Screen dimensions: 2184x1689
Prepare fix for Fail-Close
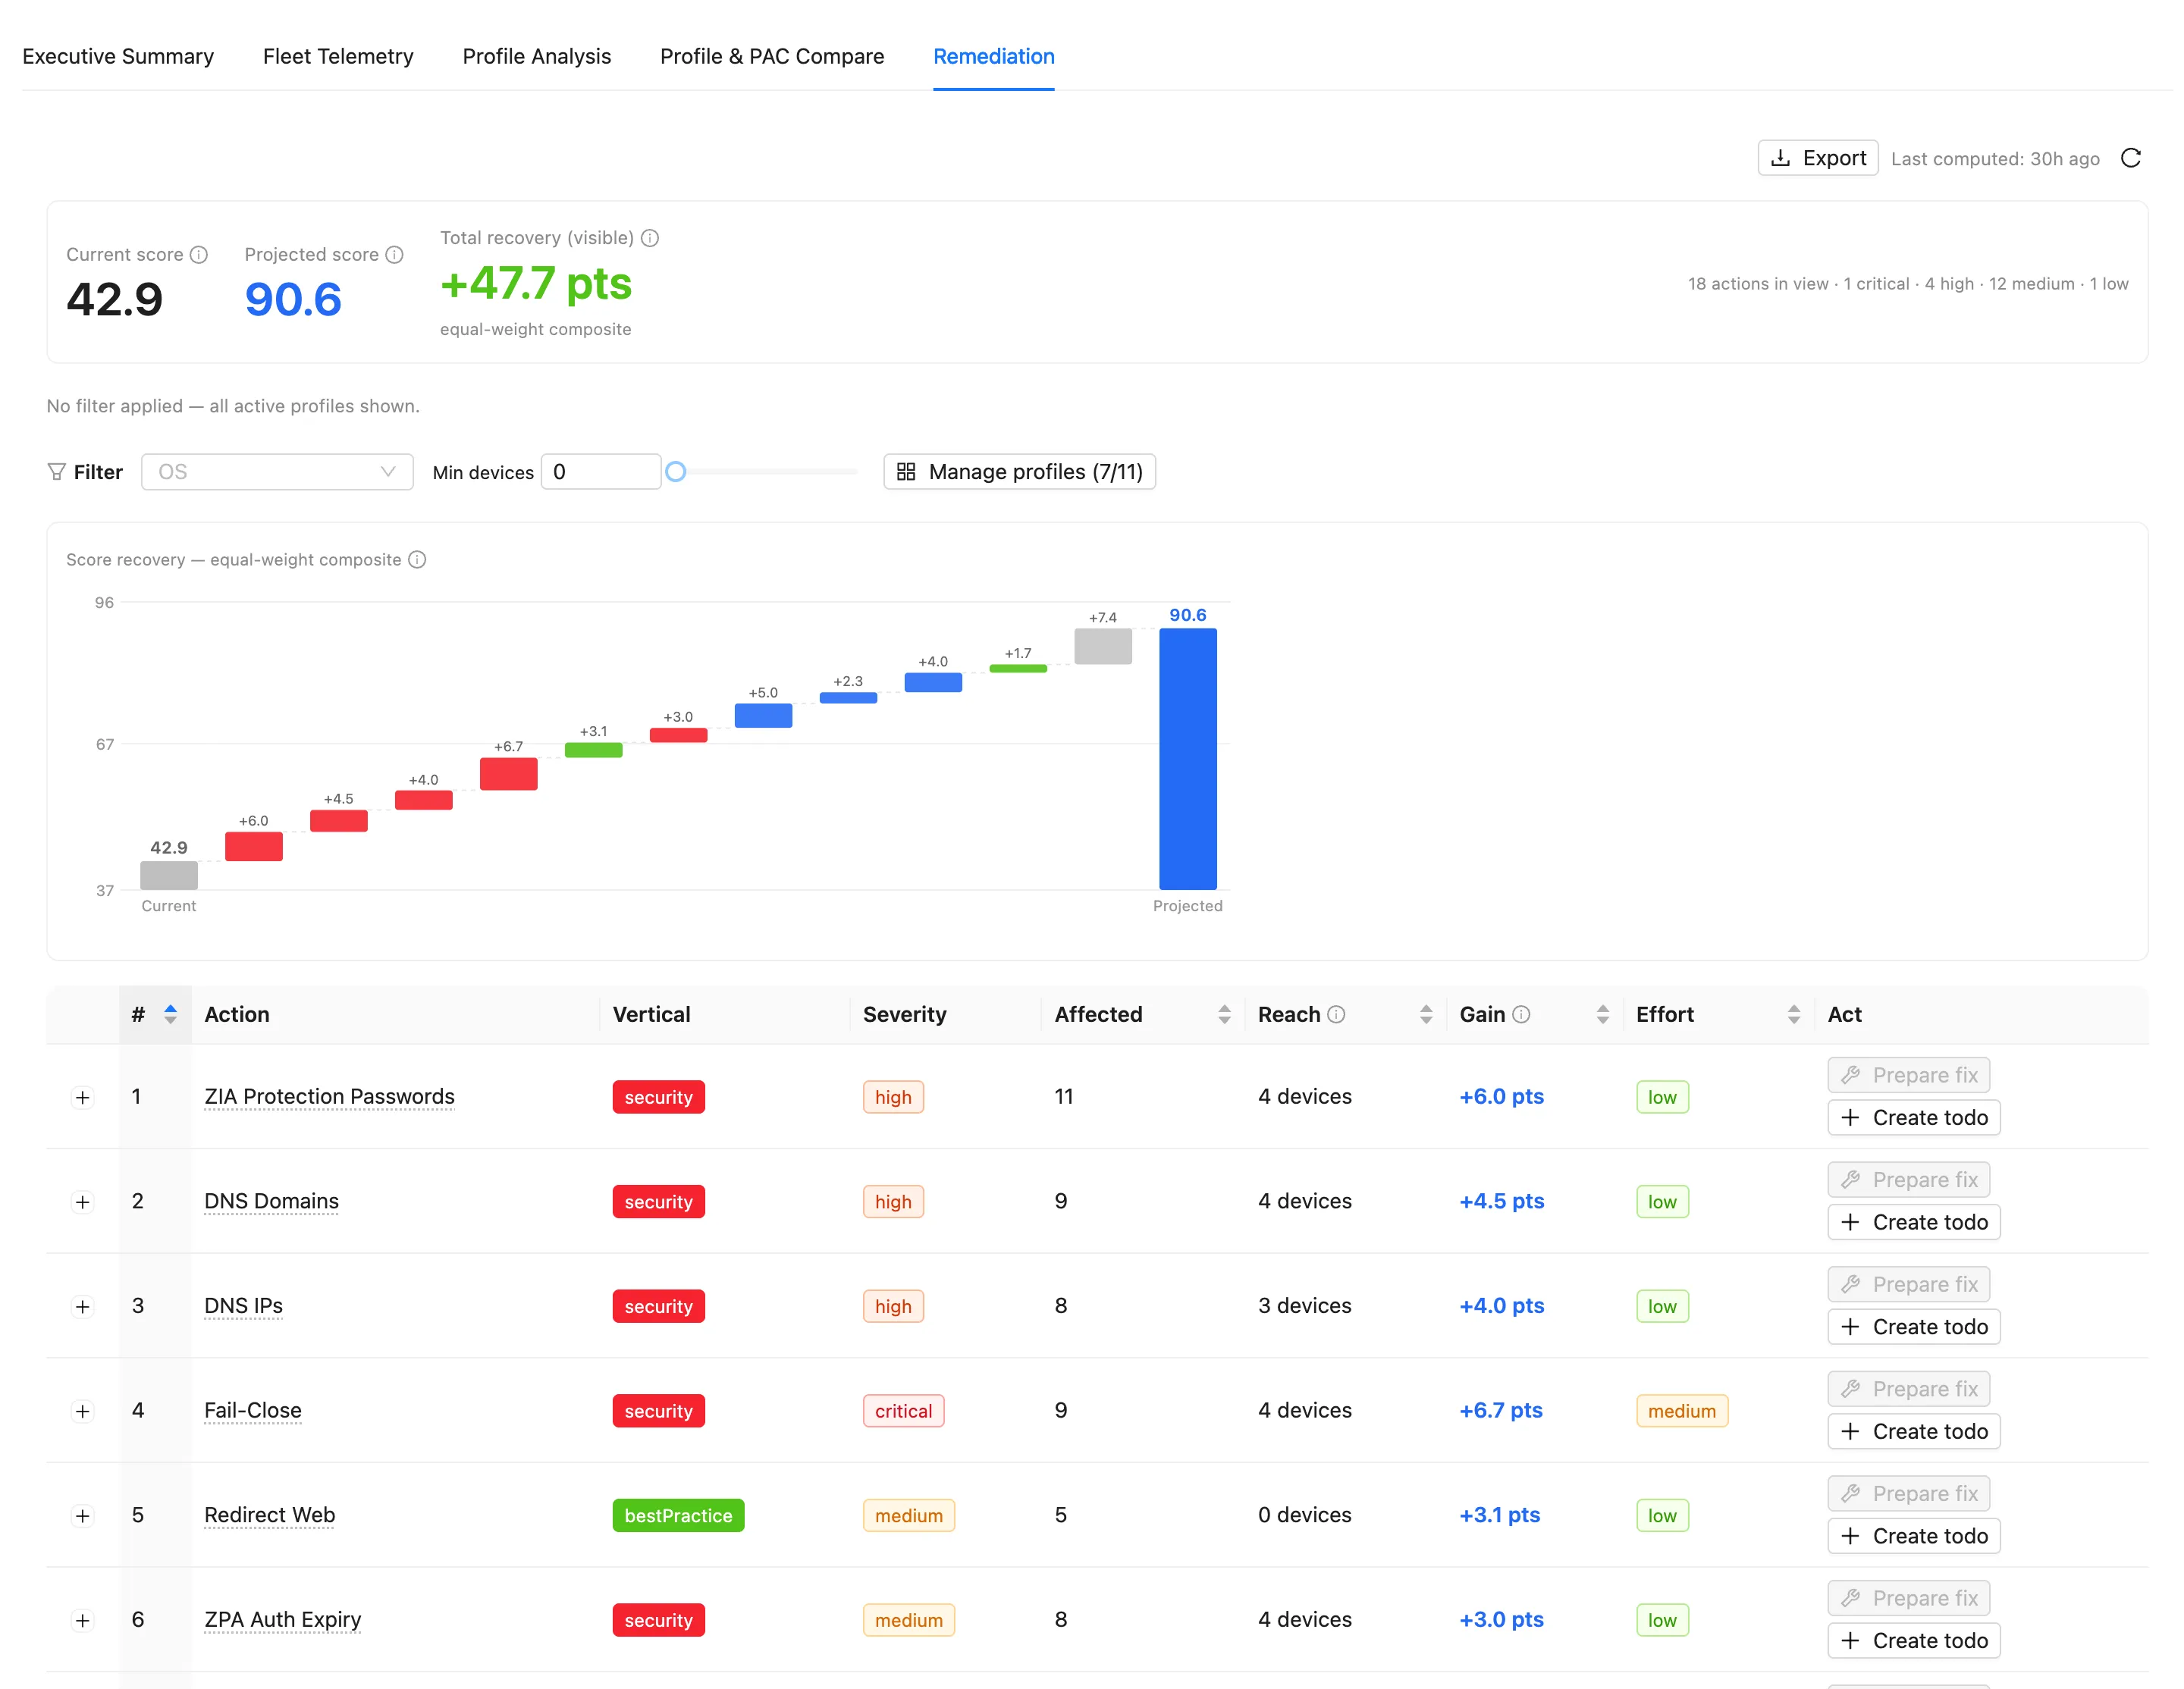click(1909, 1389)
